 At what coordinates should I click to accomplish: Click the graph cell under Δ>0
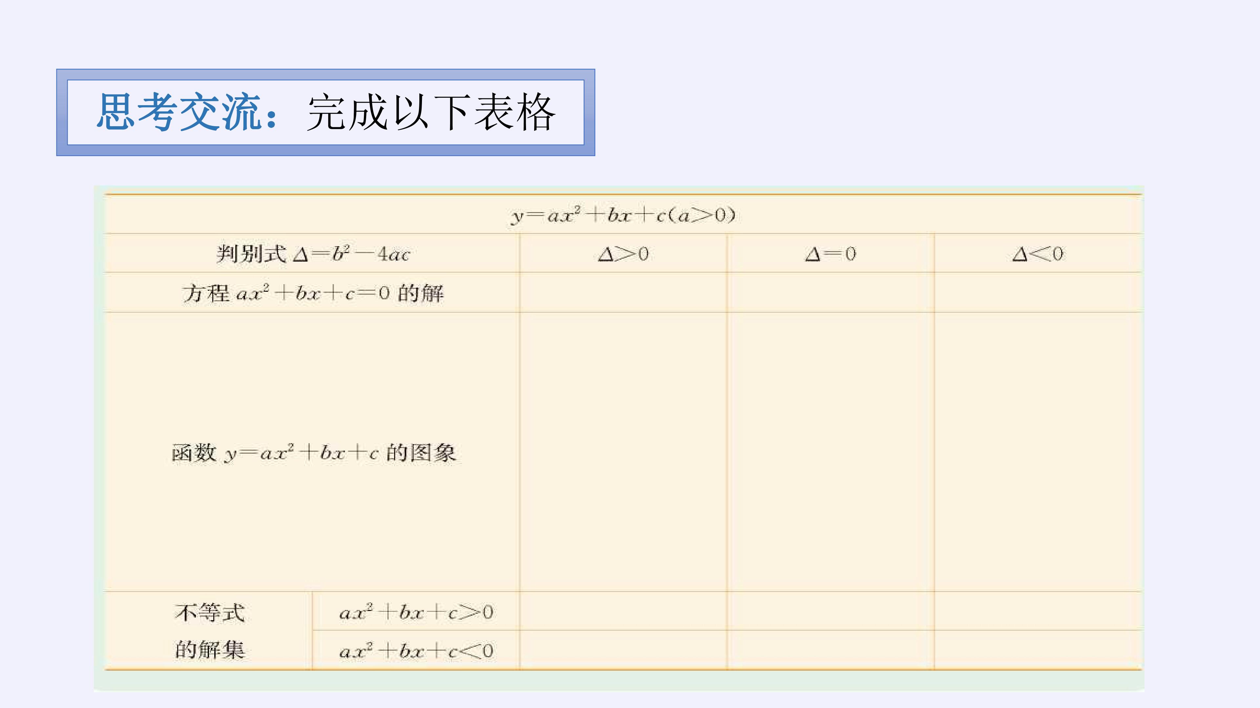[623, 451]
